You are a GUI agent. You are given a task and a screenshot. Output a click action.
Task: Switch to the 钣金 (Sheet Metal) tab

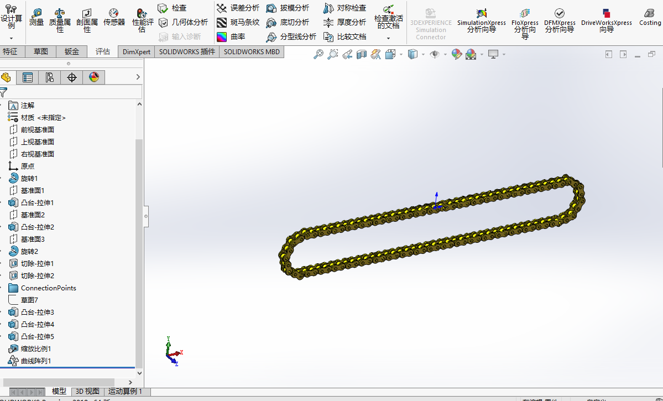[x=72, y=51]
